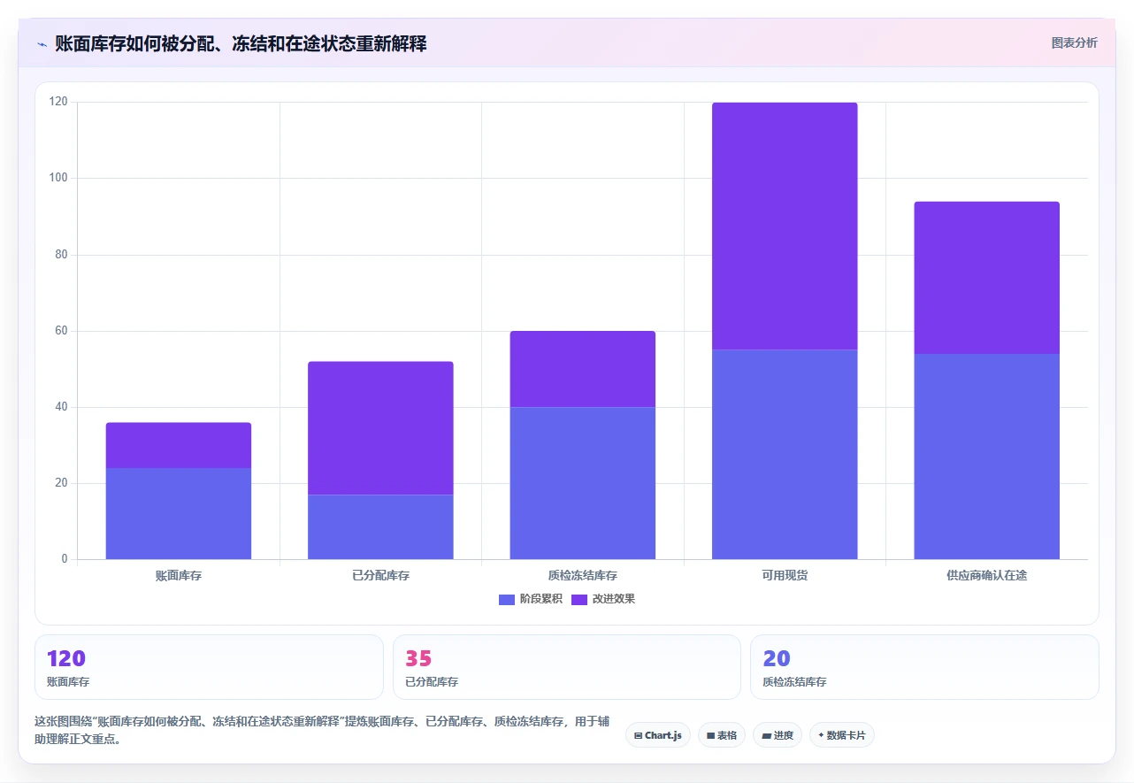Click the y-axis value 0
The height and width of the screenshot is (783, 1134).
65,559
